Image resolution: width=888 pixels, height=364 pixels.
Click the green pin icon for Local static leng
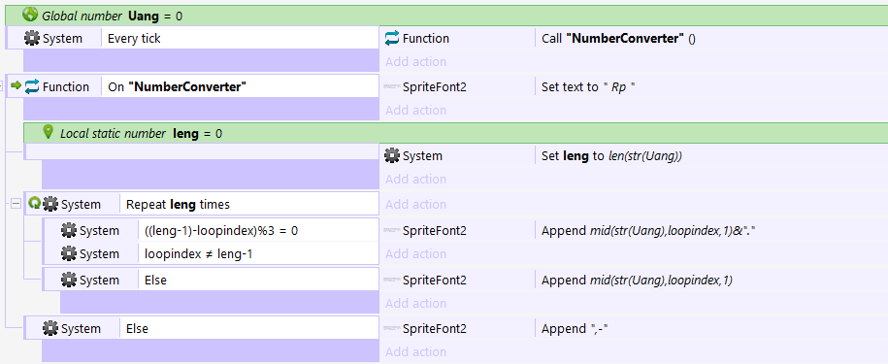(x=49, y=132)
